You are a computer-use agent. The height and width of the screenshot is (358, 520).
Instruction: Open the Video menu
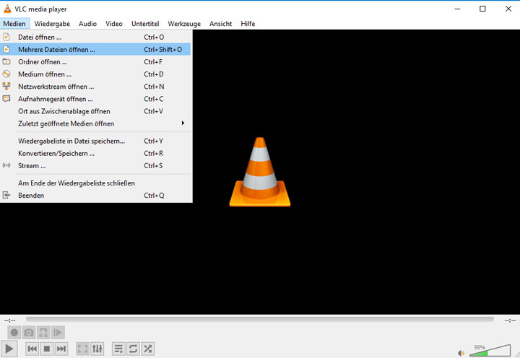[114, 24]
